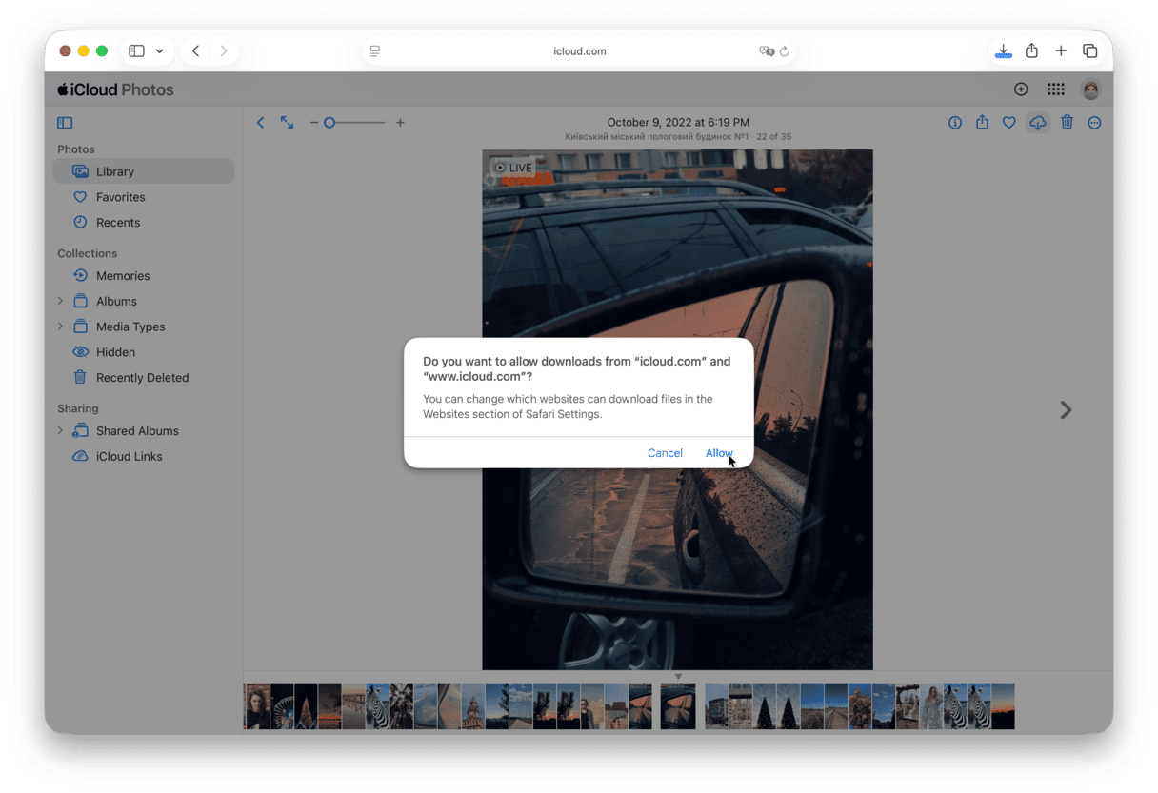
Task: Open the iCloud apps grid launcher
Action: 1055,89
